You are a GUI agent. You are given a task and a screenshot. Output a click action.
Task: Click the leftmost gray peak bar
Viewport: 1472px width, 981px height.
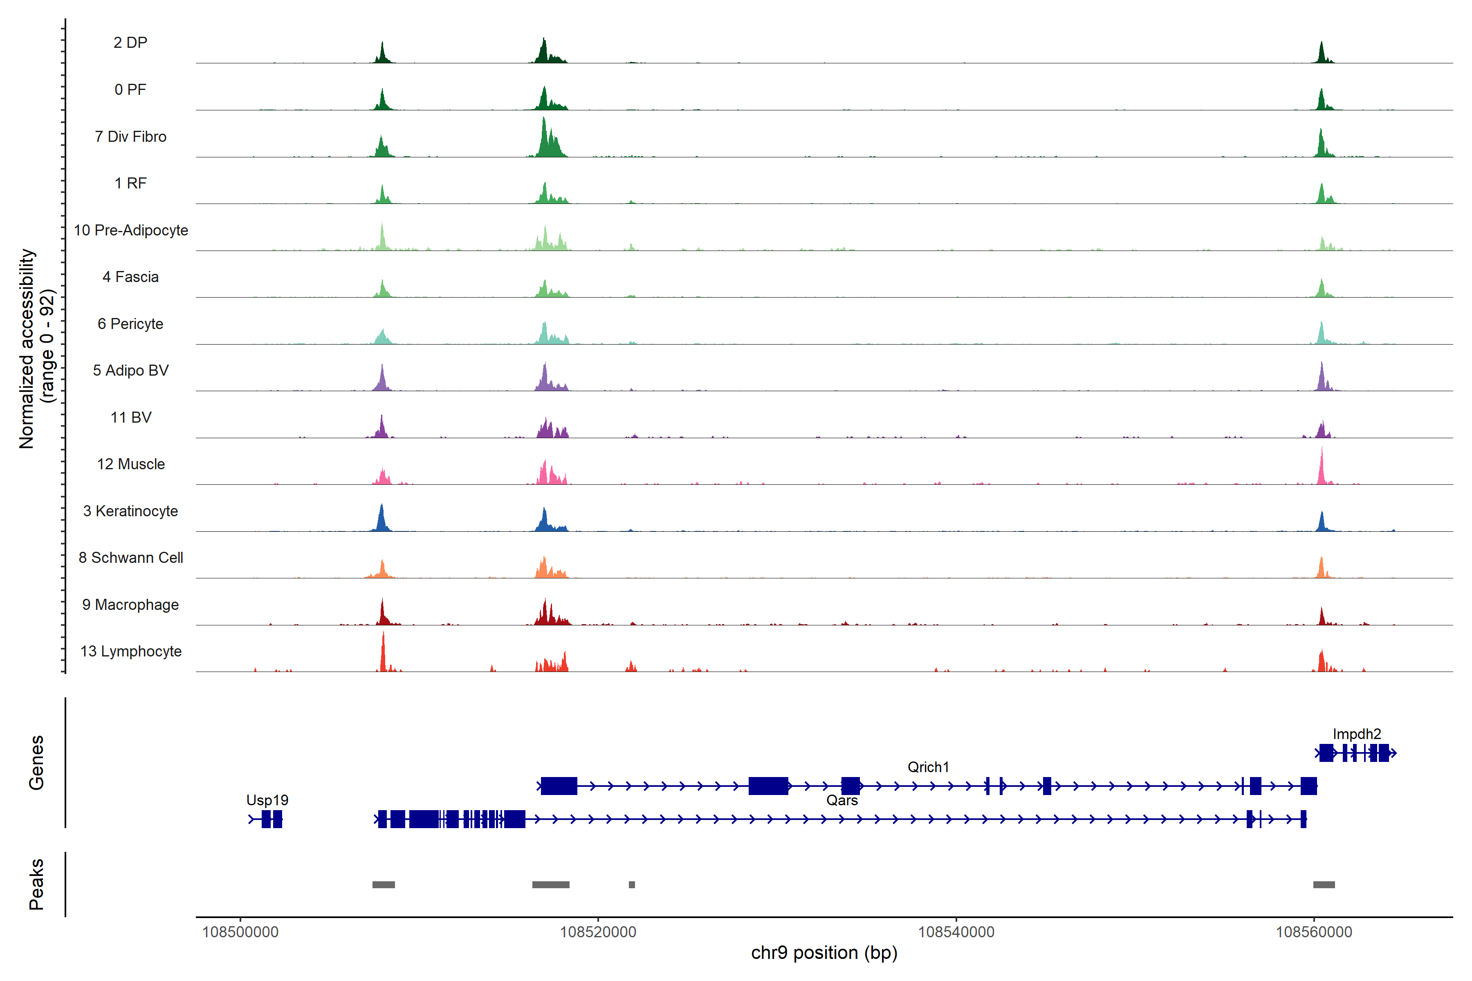(384, 885)
